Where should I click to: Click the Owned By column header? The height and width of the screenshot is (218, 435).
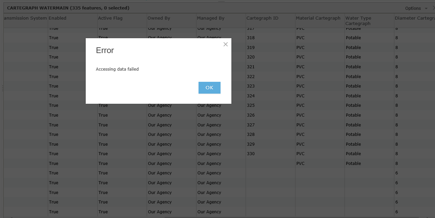pyautogui.click(x=159, y=18)
